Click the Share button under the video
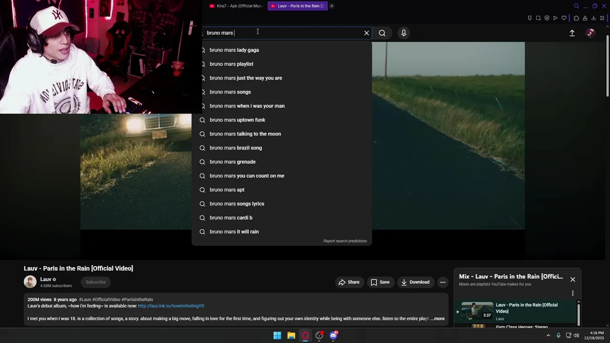610x343 pixels. point(349,282)
